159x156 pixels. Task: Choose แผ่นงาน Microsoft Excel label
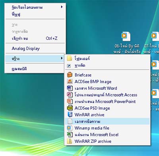click(x=97, y=135)
